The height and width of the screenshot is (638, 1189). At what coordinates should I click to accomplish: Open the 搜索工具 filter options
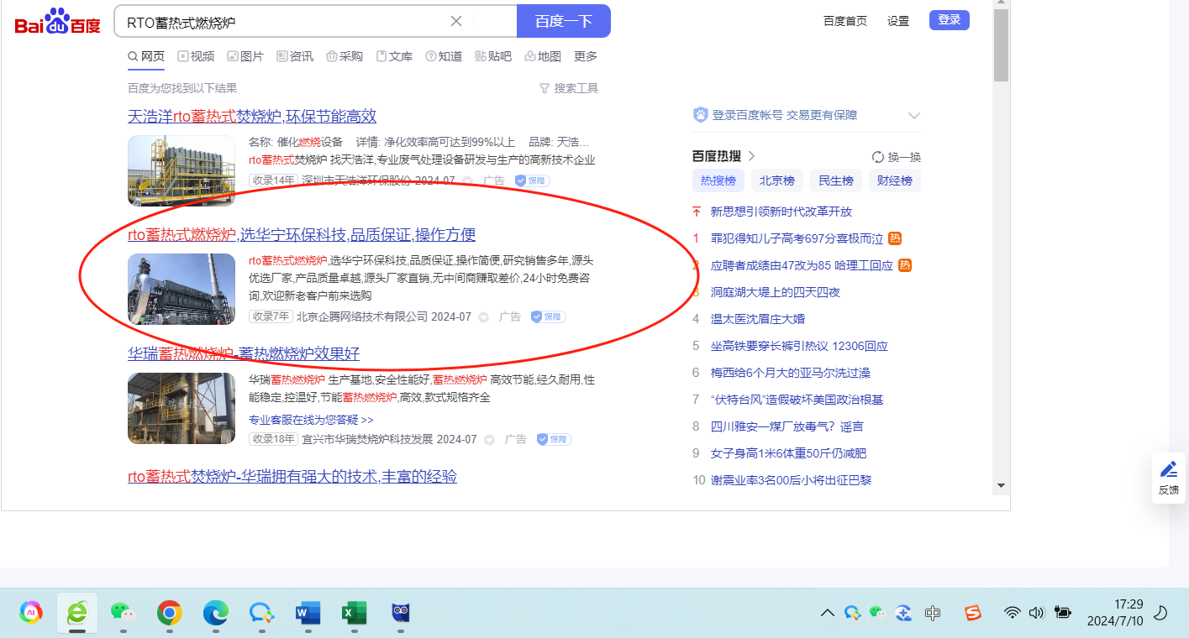click(569, 88)
